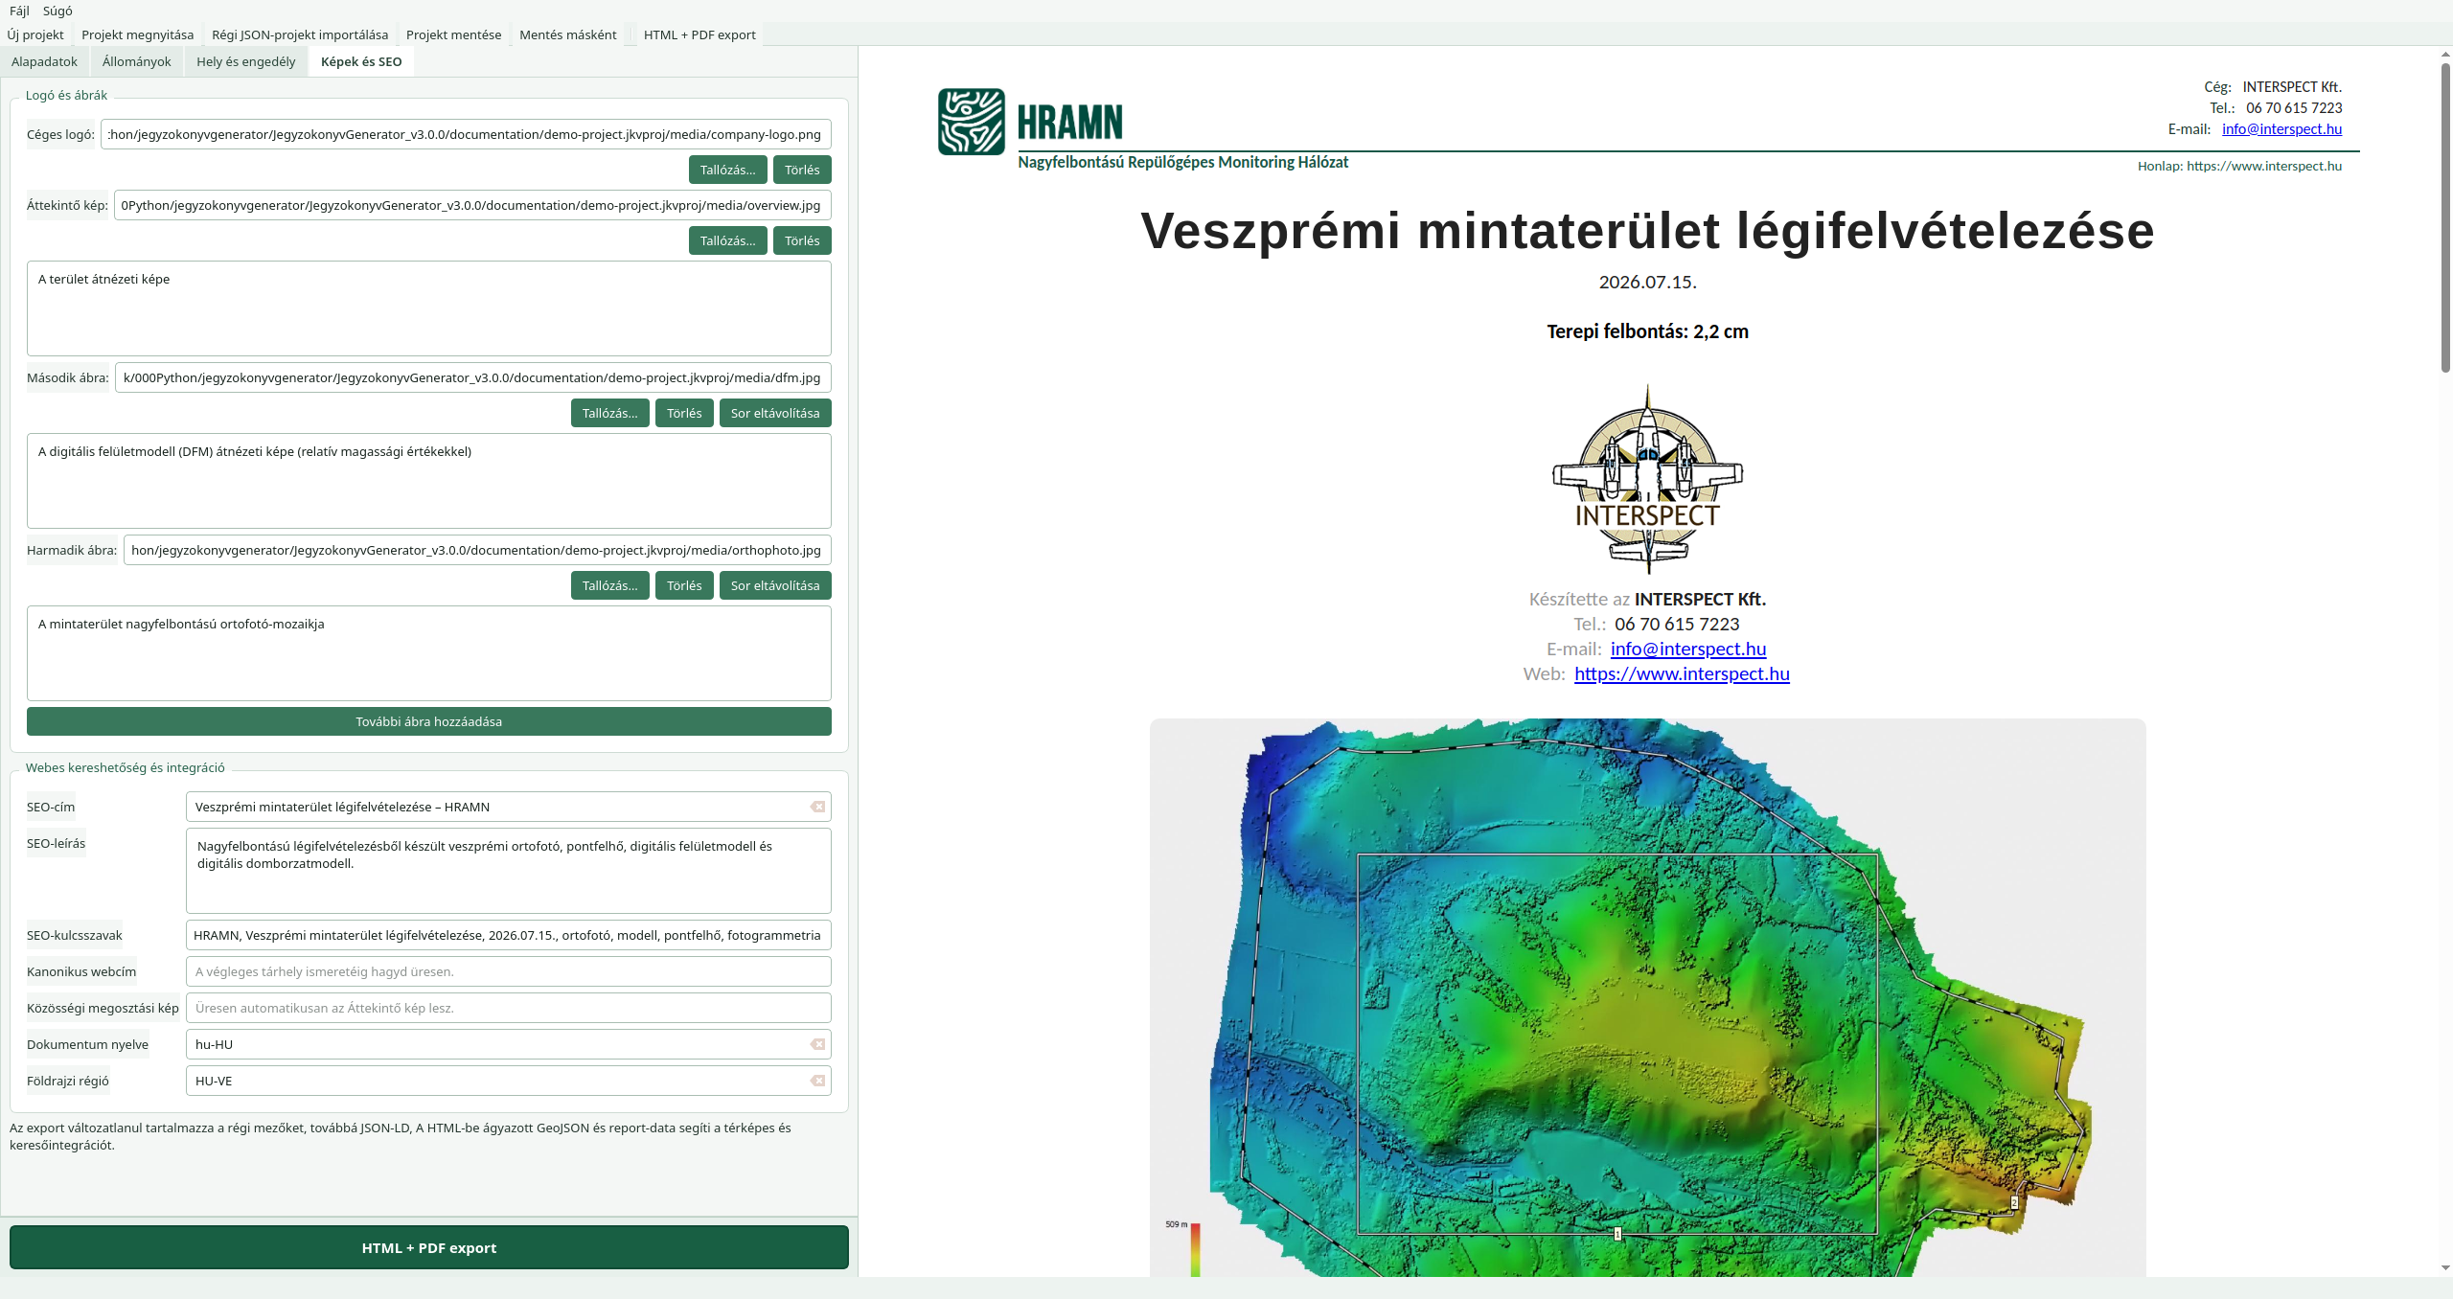This screenshot has width=2453, height=1299.
Task: Click 'Nagyfelbontású Repülőgépes Monitoring Hálózat' subtitle
Action: (1182, 162)
